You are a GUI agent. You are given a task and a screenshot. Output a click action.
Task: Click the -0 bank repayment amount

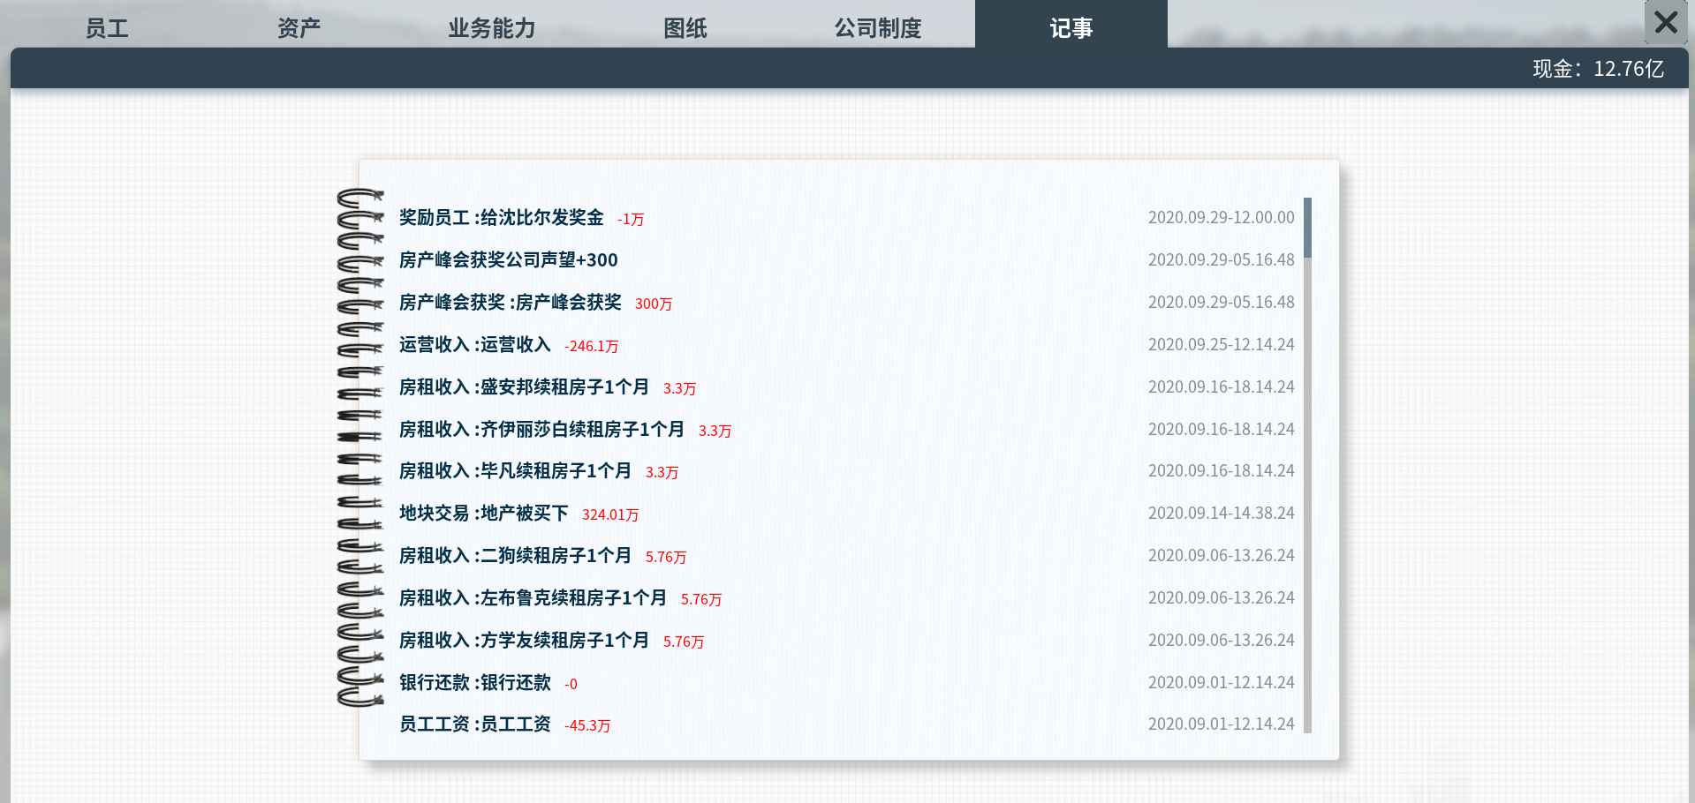click(x=571, y=684)
